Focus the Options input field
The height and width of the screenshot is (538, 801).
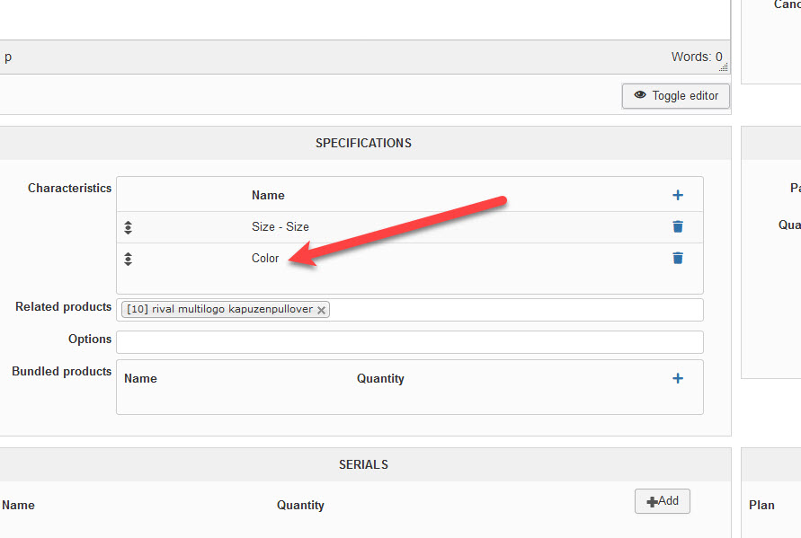click(x=409, y=342)
